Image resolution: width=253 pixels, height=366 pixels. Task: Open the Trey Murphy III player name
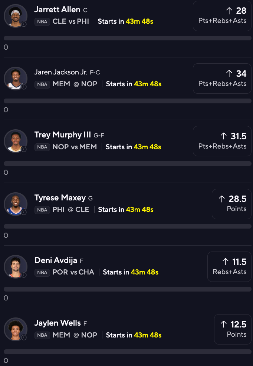tap(63, 135)
